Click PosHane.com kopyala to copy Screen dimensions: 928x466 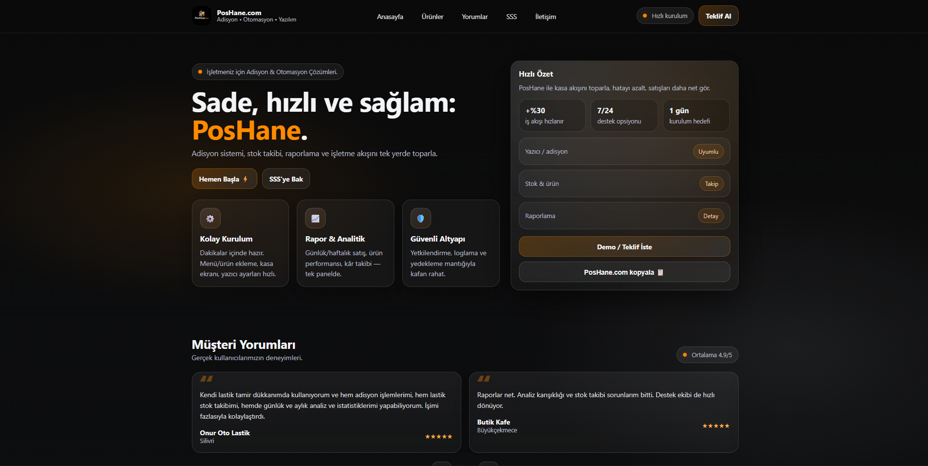pos(624,272)
